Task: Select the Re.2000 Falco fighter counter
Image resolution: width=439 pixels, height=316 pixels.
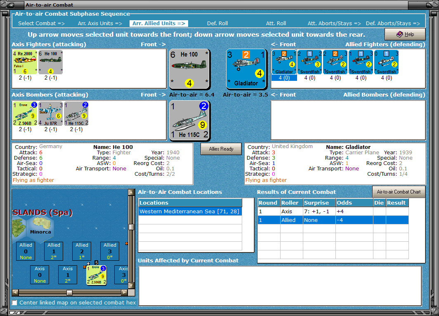Action: click(x=25, y=62)
